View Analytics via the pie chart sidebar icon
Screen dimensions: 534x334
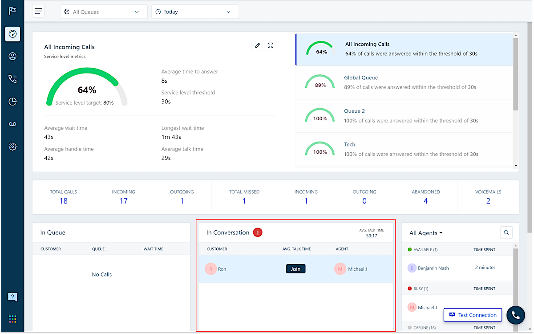click(x=12, y=102)
